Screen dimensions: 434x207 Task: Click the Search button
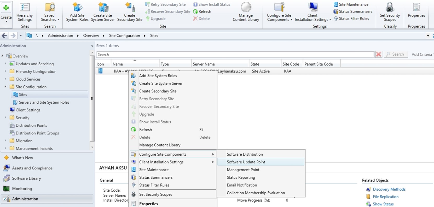[396, 54]
